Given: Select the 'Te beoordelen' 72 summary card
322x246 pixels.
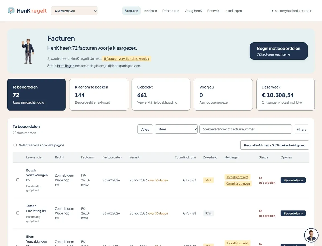Looking at the screenshot, I should coord(36,95).
